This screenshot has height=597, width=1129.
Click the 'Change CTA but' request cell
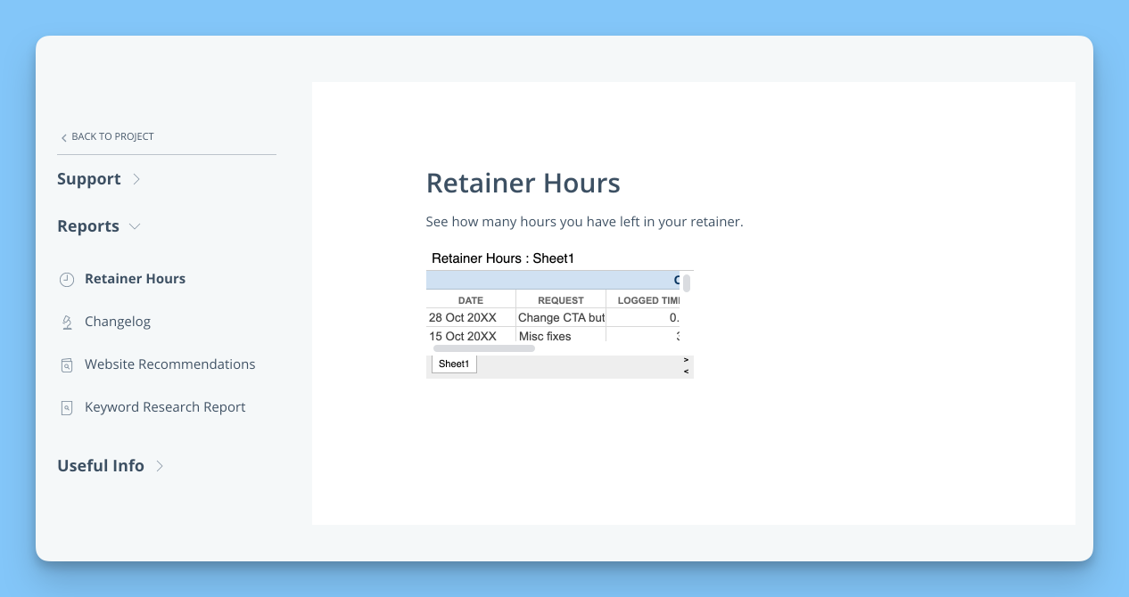561,318
